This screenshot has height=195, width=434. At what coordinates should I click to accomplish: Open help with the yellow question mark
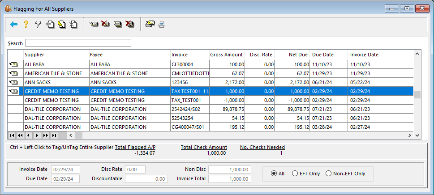tap(26, 25)
